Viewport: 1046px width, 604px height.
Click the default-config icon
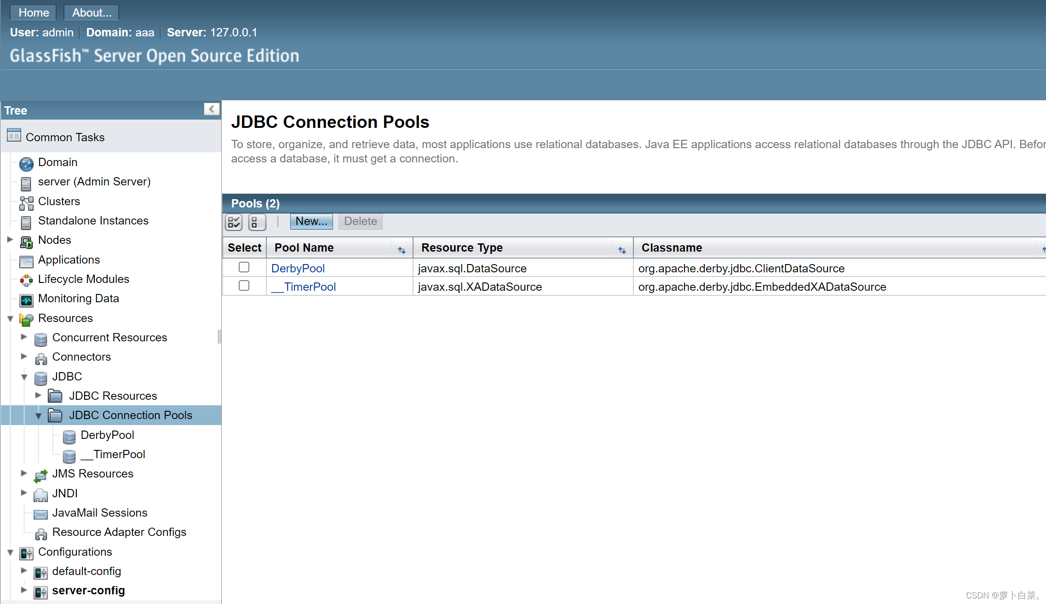click(x=40, y=573)
